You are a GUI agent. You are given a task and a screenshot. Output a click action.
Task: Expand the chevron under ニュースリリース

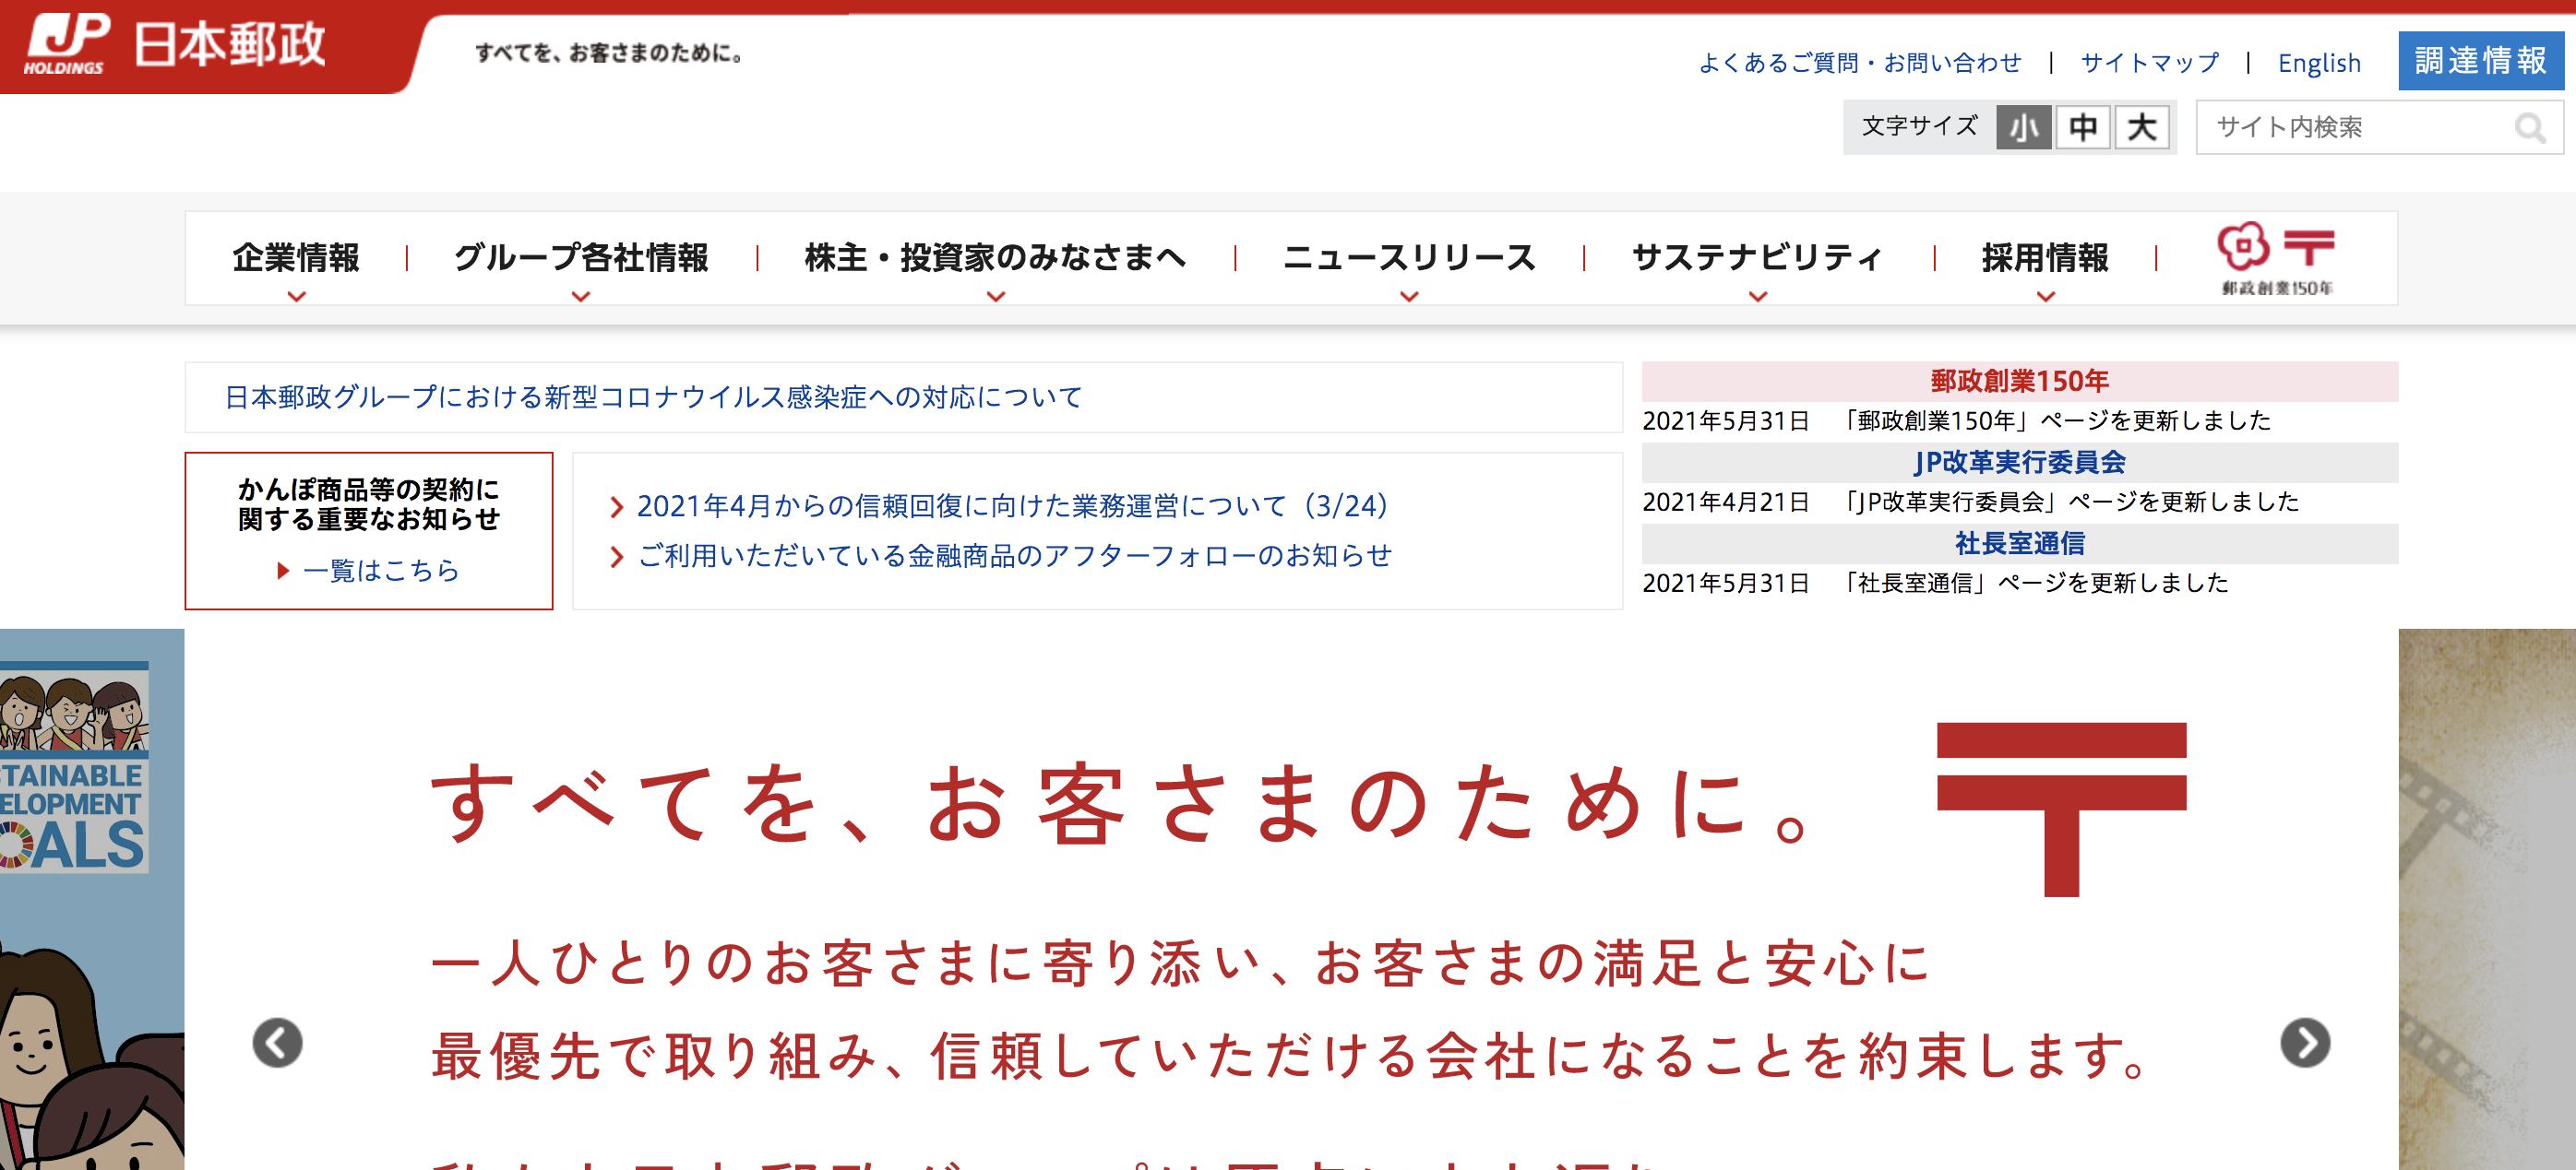pyautogui.click(x=1410, y=297)
